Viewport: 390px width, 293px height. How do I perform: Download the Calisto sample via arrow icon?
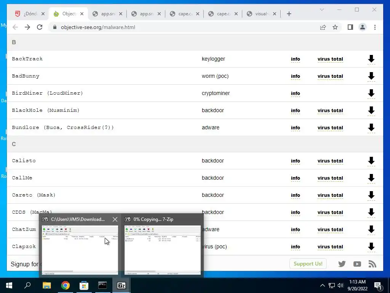pyautogui.click(x=371, y=161)
